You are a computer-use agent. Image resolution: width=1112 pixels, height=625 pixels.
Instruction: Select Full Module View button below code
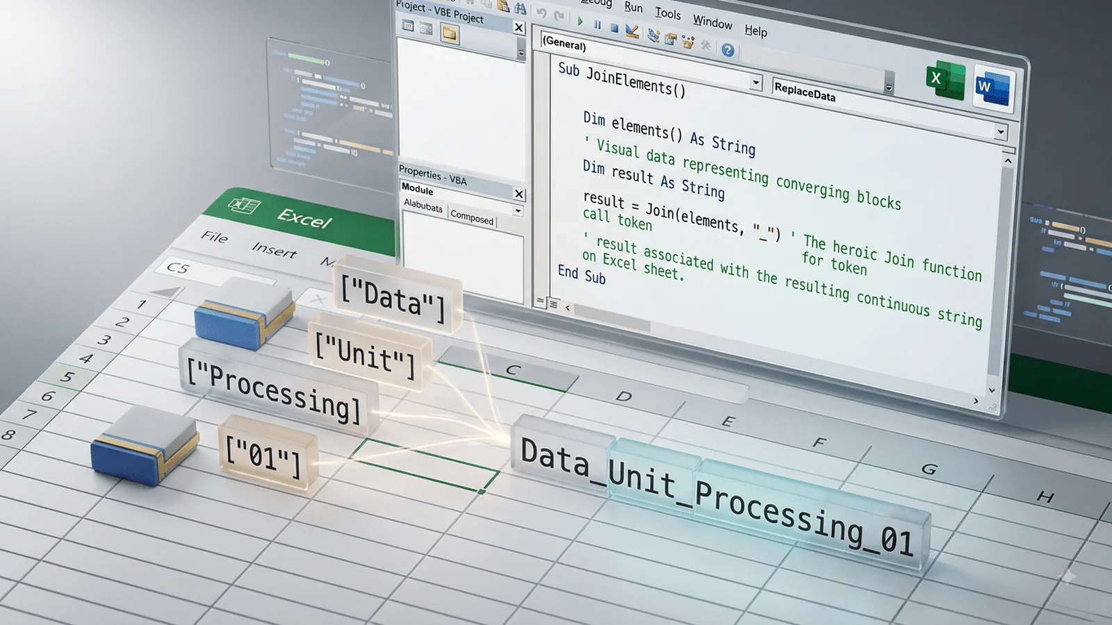click(x=553, y=304)
